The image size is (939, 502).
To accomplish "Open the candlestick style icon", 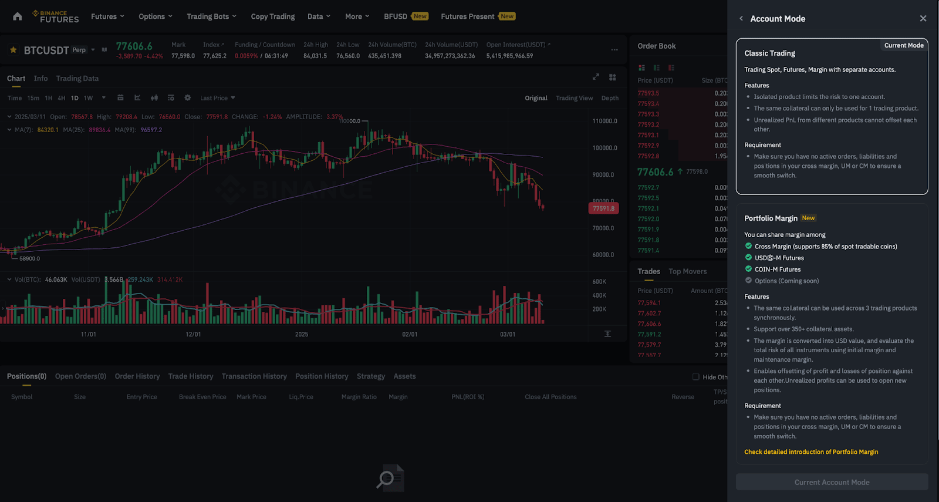I will tap(154, 98).
